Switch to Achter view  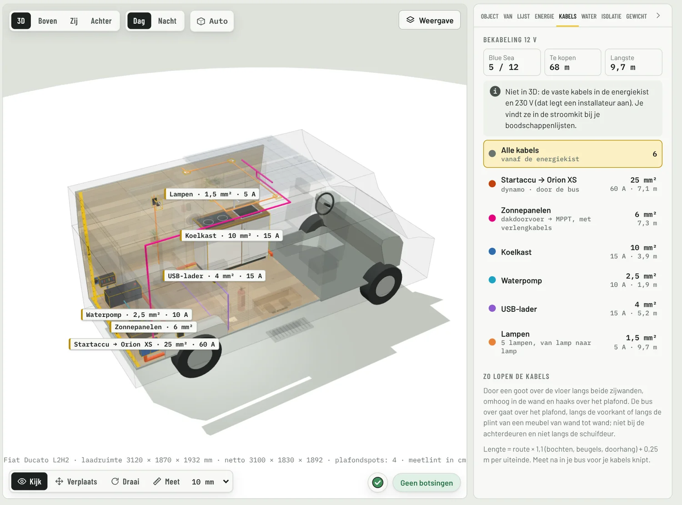pyautogui.click(x=101, y=21)
